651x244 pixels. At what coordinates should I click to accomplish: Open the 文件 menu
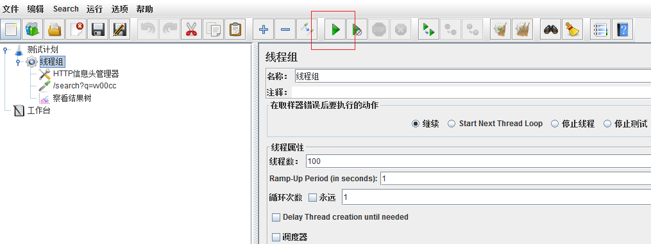tap(11, 9)
